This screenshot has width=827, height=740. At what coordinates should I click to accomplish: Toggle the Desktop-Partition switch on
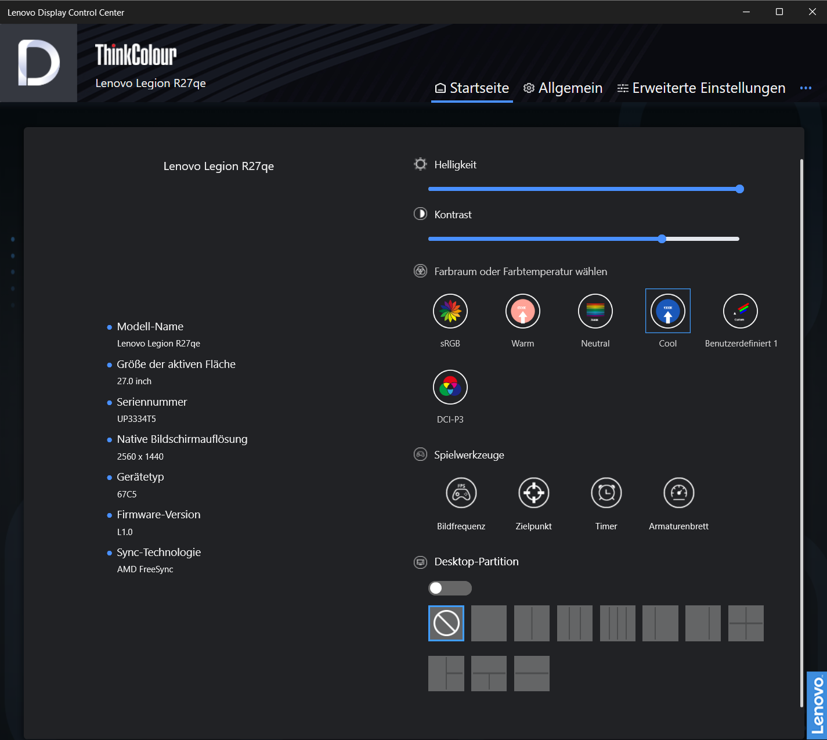(450, 588)
